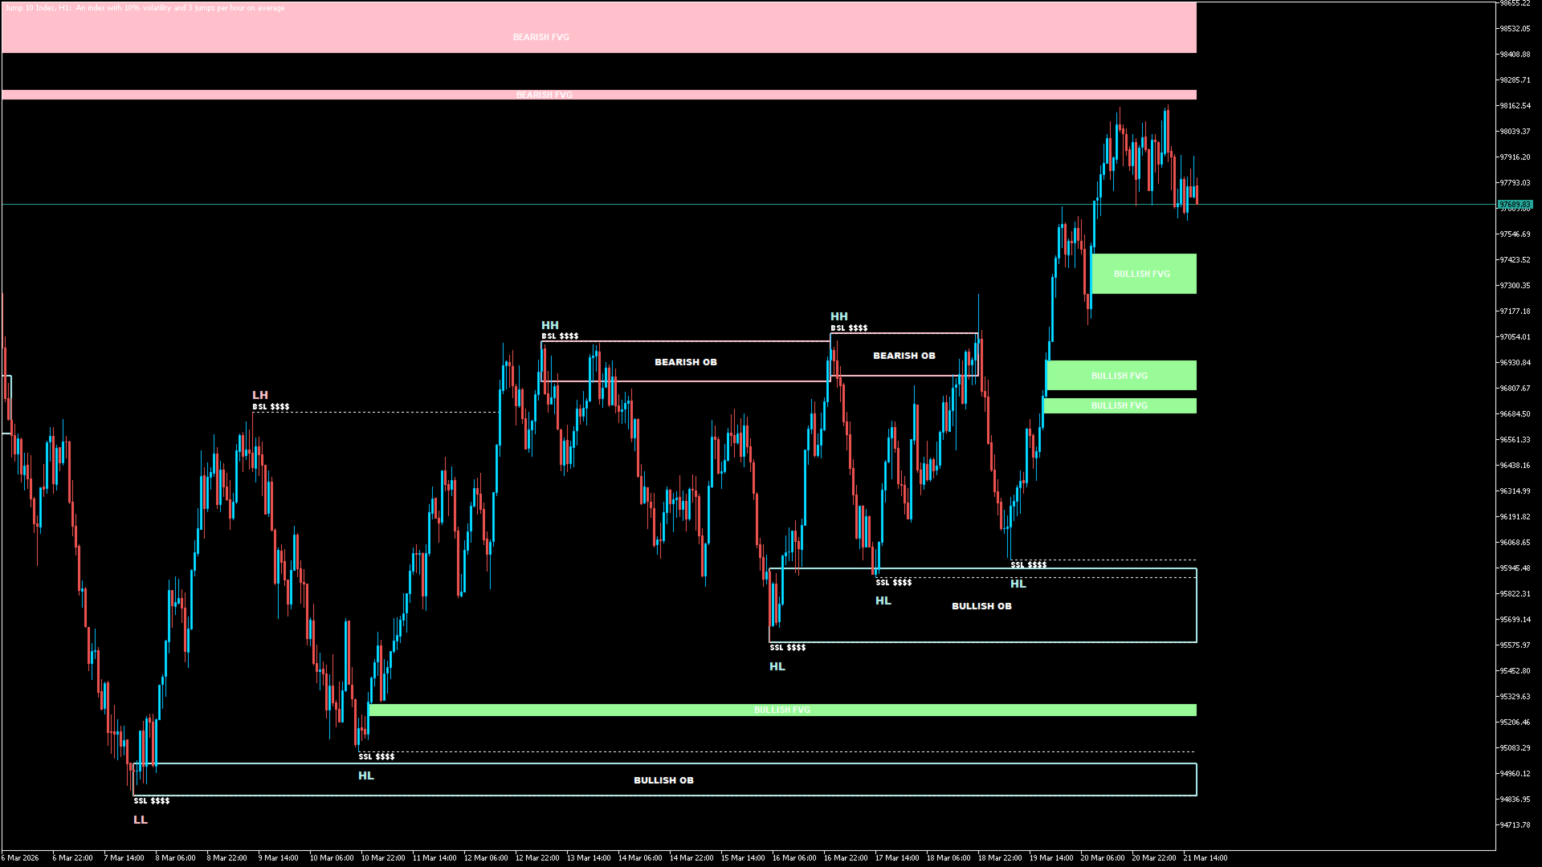Click BSL $$$$ text under the LH label
Image resolution: width=1542 pixels, height=867 pixels.
271,407
